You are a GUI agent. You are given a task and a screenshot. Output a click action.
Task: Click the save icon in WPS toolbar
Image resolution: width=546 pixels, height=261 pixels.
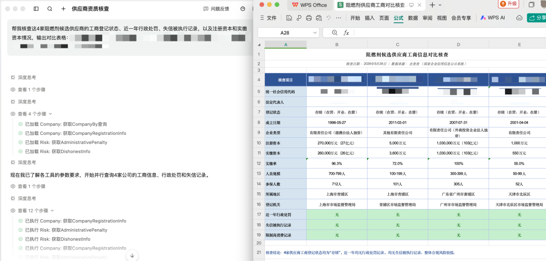289,18
